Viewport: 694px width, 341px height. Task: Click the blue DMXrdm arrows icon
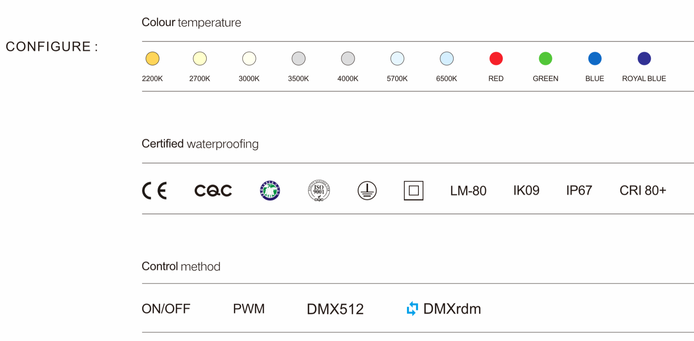coord(412,309)
